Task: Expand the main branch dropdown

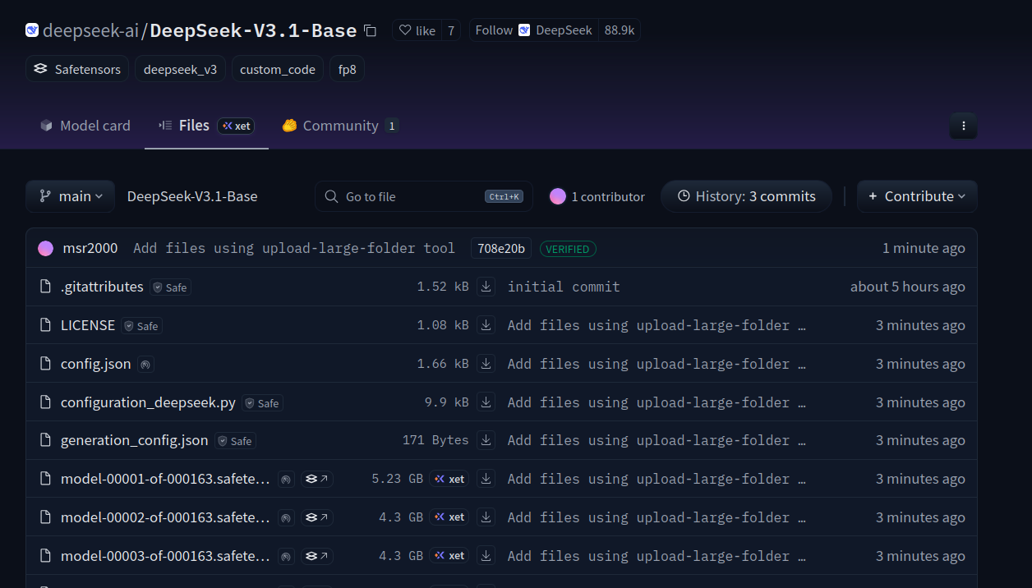Action: (x=70, y=196)
